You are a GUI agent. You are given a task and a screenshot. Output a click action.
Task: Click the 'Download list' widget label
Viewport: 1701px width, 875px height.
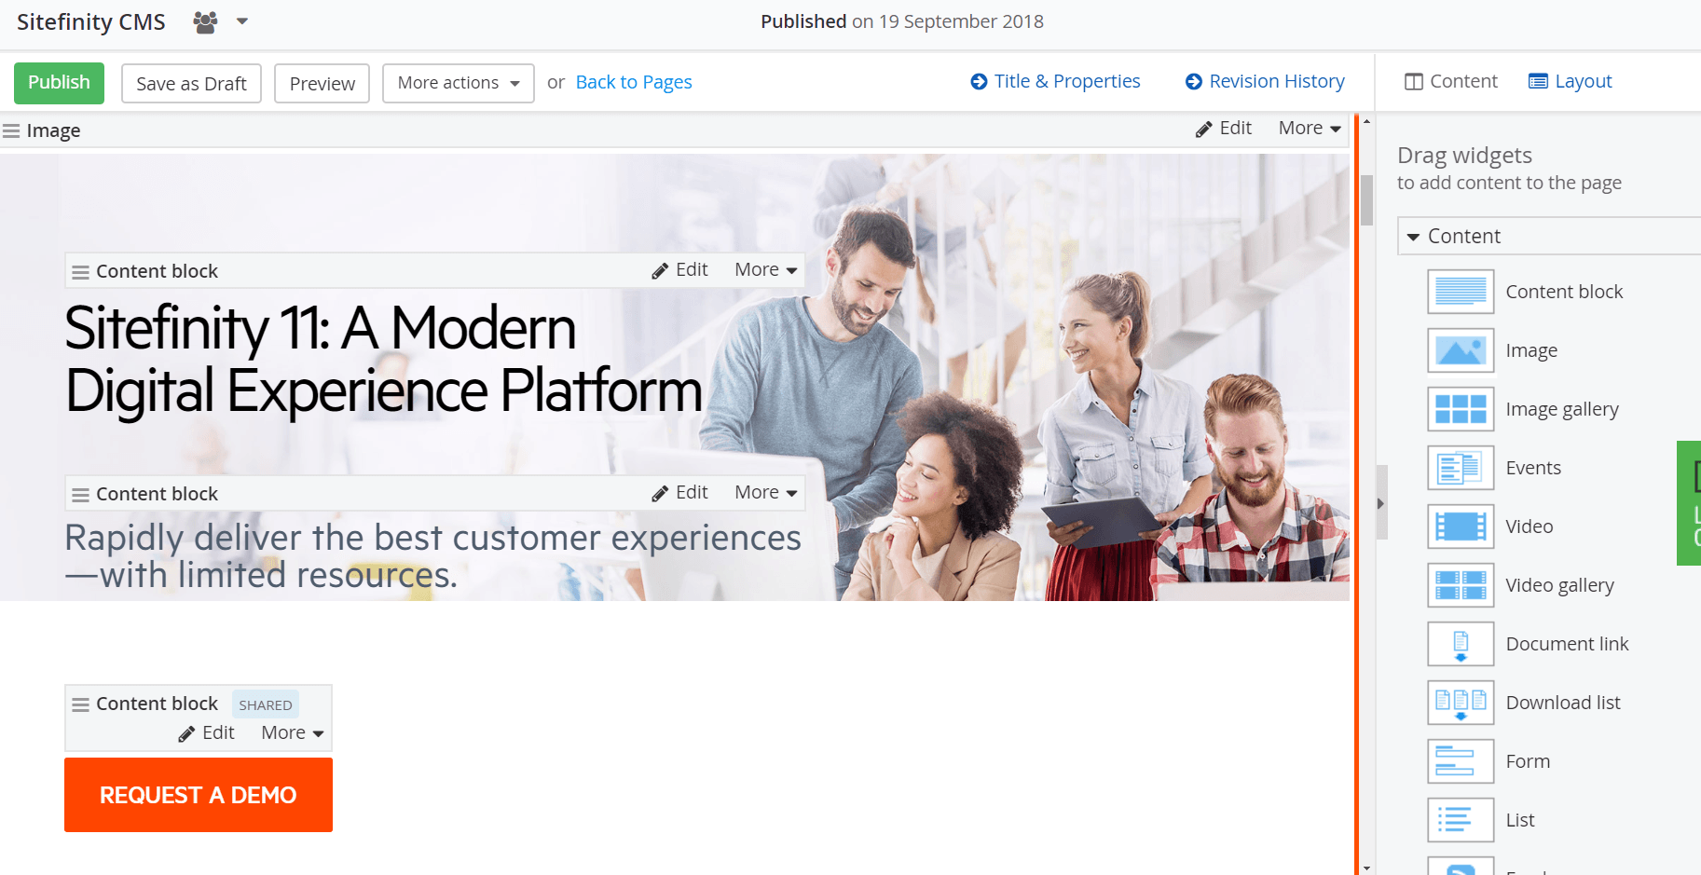point(1563,703)
